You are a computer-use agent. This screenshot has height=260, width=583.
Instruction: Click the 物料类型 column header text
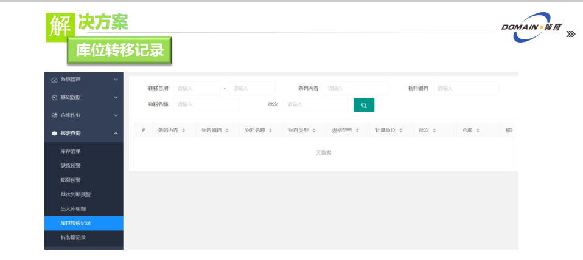[299, 130]
